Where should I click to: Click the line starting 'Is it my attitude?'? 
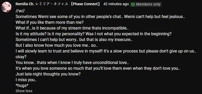tap(94, 34)
